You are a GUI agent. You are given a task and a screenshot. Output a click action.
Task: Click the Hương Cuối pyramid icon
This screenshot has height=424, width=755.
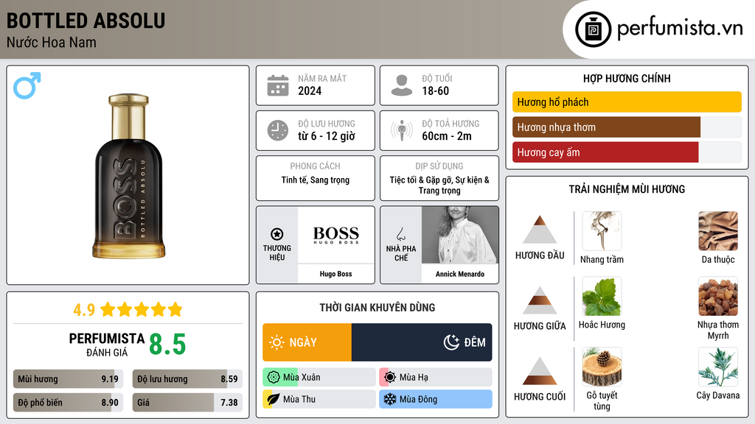click(540, 371)
